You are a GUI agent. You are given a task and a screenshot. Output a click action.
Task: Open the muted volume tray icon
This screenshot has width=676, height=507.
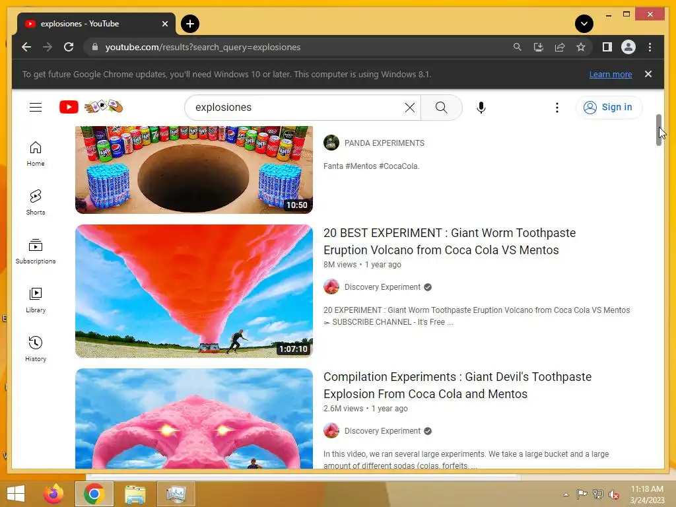click(613, 494)
